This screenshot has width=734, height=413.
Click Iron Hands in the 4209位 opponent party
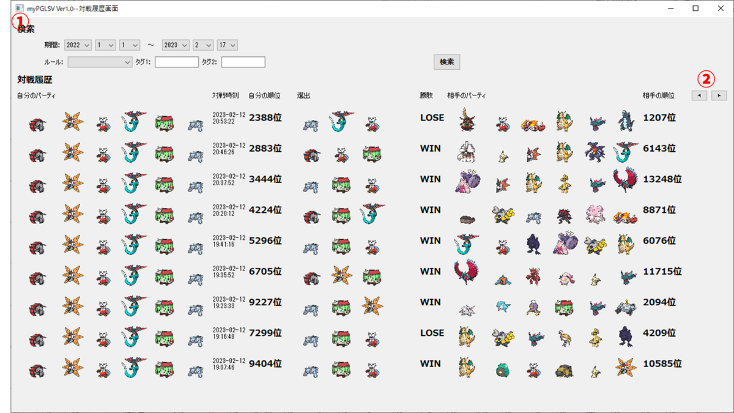click(503, 338)
